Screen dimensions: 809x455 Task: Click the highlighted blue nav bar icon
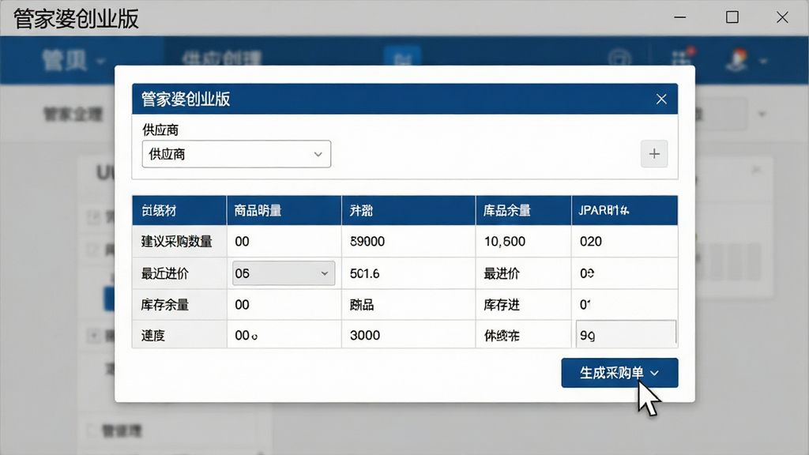coord(402,56)
